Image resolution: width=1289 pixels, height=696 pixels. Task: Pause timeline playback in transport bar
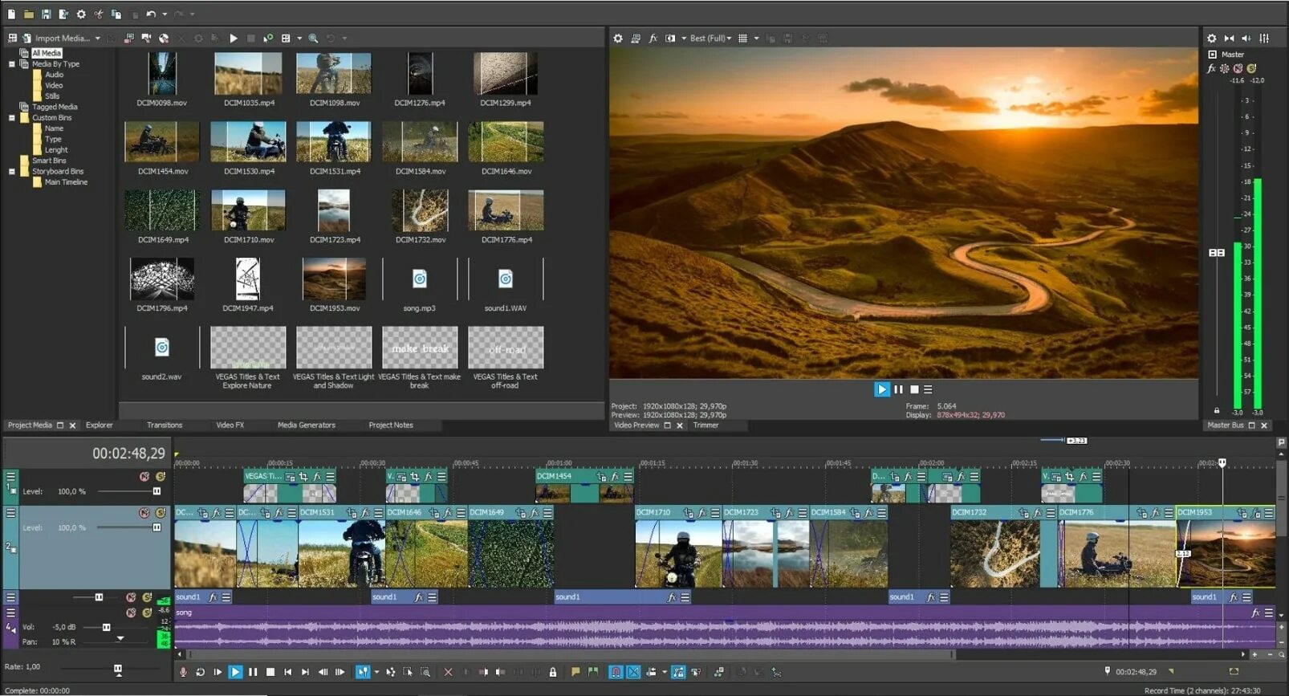click(253, 672)
